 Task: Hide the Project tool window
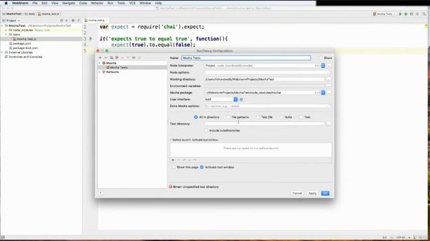pyautogui.click(x=79, y=21)
